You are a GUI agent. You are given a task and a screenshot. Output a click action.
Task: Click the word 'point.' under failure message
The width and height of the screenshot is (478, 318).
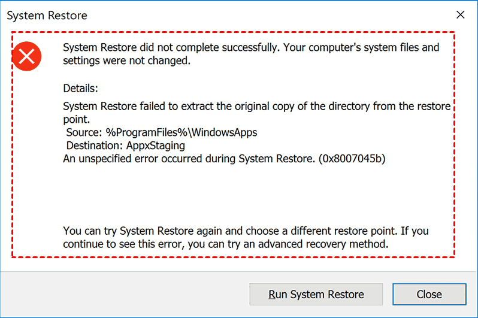[x=77, y=120]
